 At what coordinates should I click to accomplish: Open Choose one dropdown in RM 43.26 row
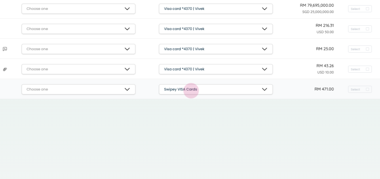click(x=78, y=69)
